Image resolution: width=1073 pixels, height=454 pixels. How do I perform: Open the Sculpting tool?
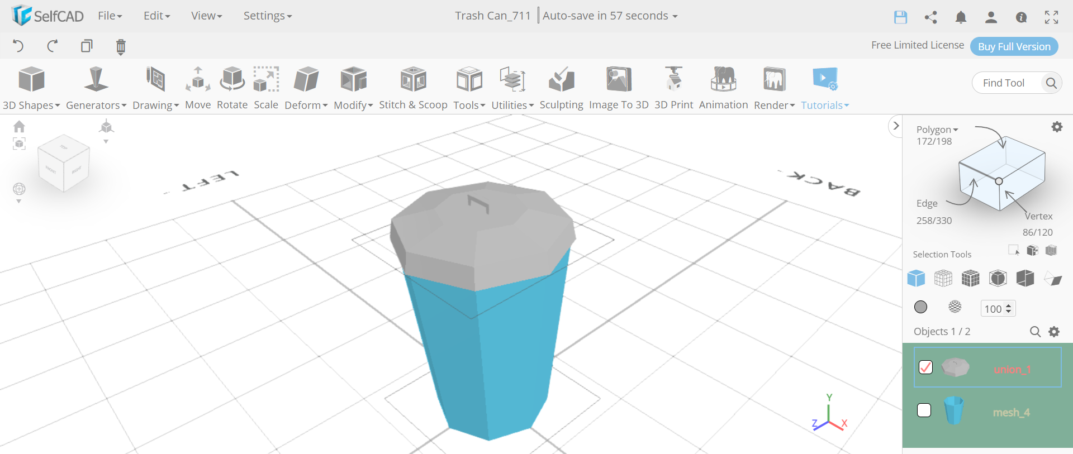tap(561, 88)
